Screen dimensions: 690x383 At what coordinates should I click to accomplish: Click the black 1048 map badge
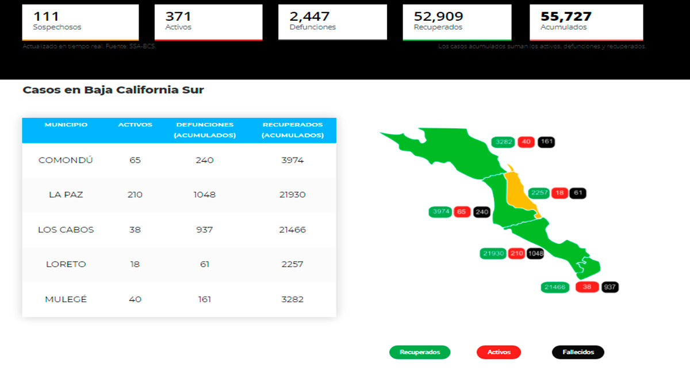point(535,253)
